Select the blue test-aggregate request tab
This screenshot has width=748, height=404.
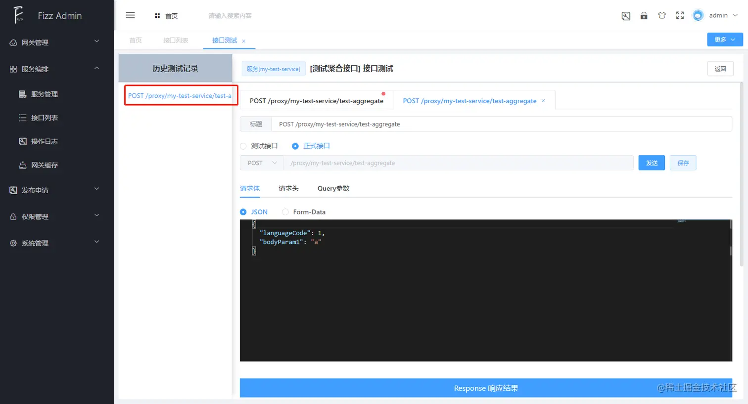[x=469, y=101]
